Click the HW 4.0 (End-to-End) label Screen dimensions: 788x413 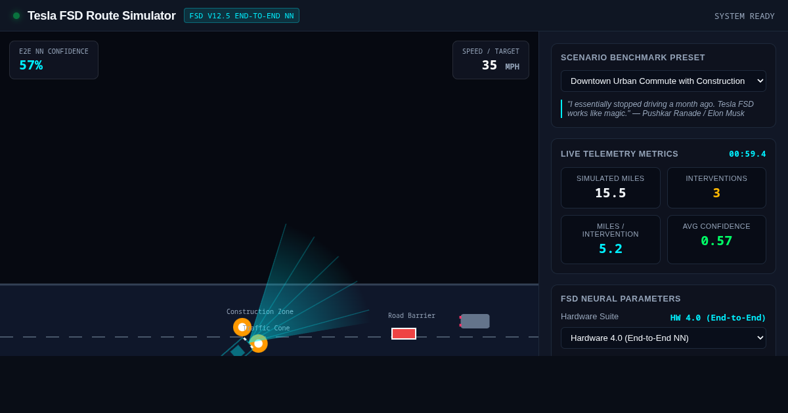coord(718,317)
